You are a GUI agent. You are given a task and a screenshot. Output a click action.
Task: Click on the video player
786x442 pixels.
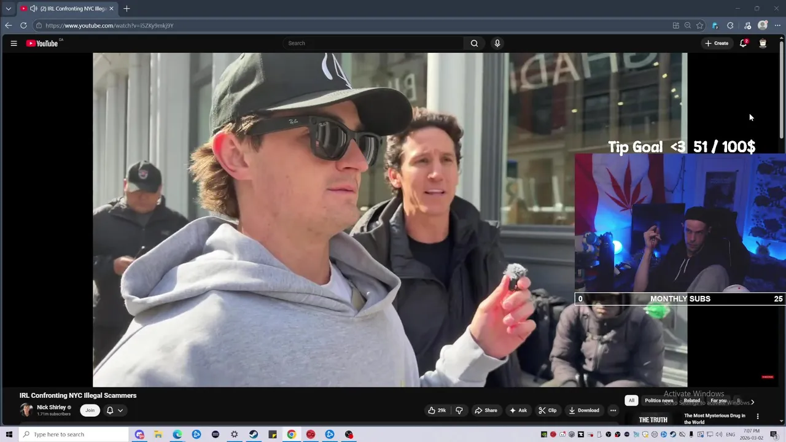[390, 220]
